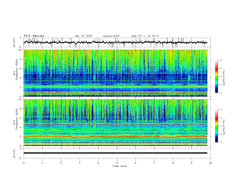237x183 pixels.
Task: Click the date text "Jan. 22, 2025"
Action: click(x=83, y=36)
